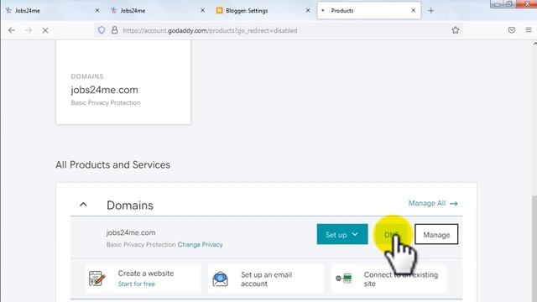
Task: Collapse the Domains section chevron
Action: click(x=83, y=205)
